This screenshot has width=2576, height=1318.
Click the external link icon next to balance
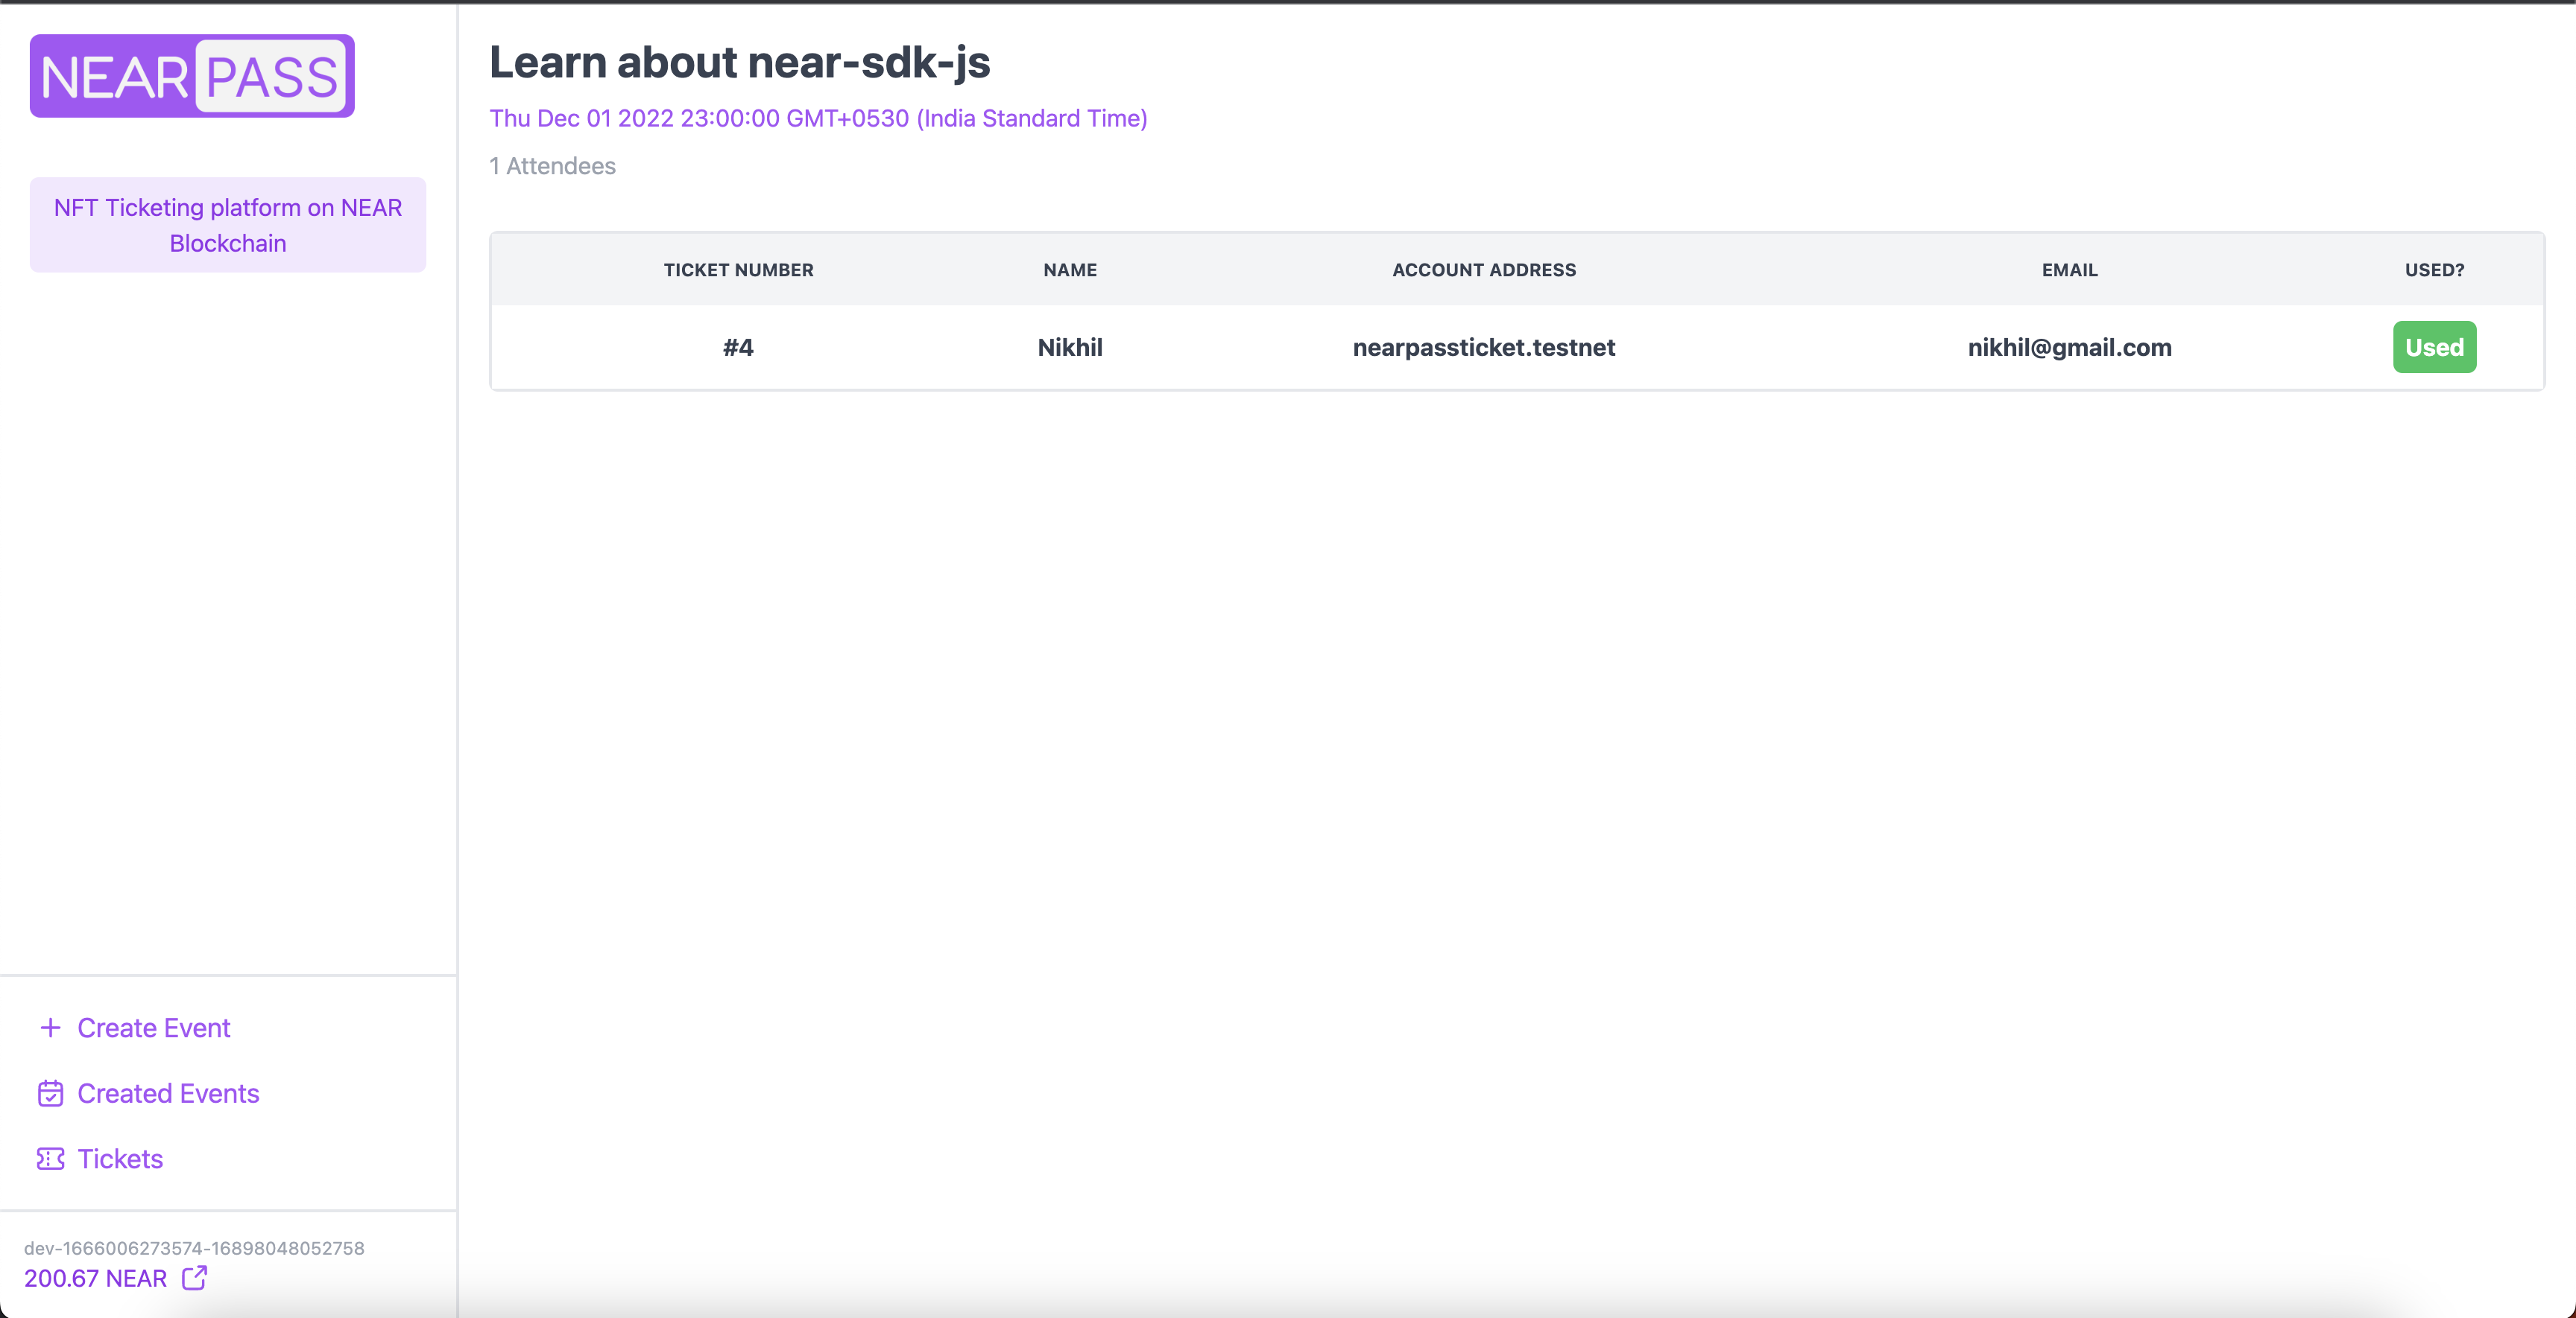coord(194,1277)
